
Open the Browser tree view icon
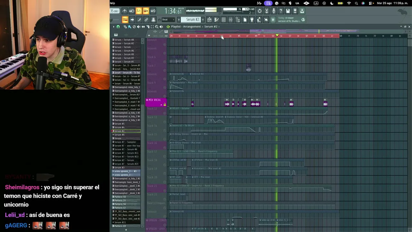coord(238,20)
